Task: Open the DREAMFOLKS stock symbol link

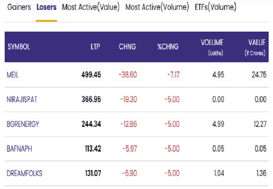Action: point(24,173)
